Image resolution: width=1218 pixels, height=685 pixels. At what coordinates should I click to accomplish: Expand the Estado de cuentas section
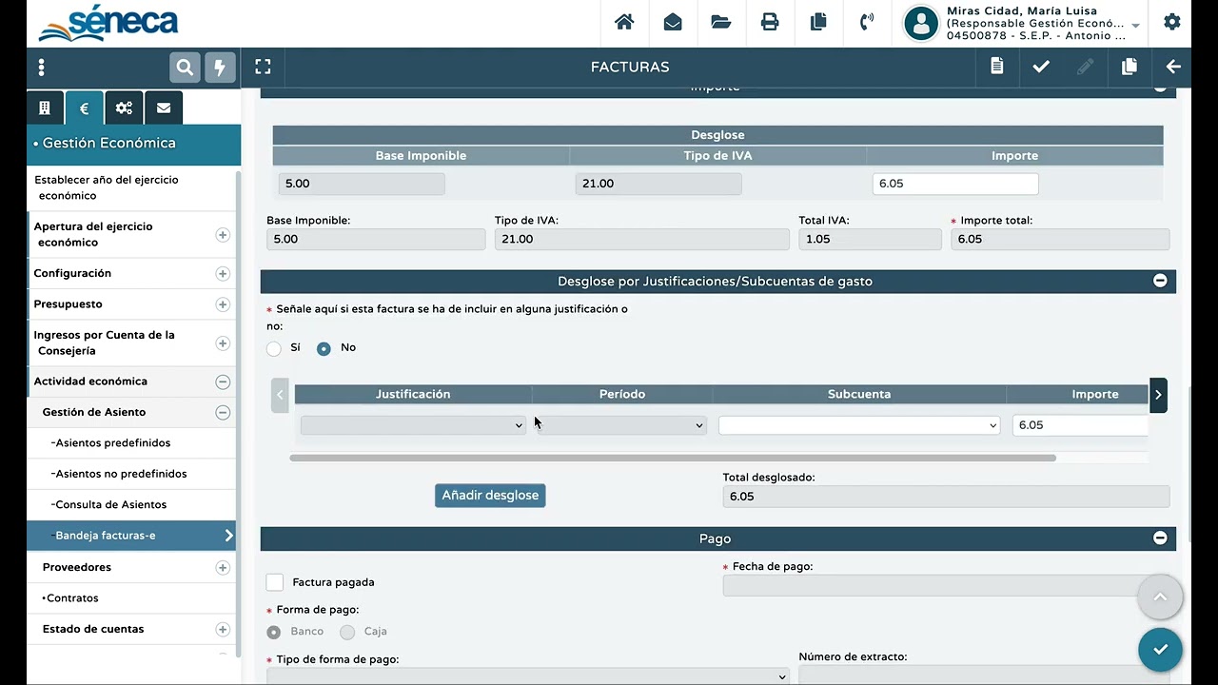click(x=223, y=629)
